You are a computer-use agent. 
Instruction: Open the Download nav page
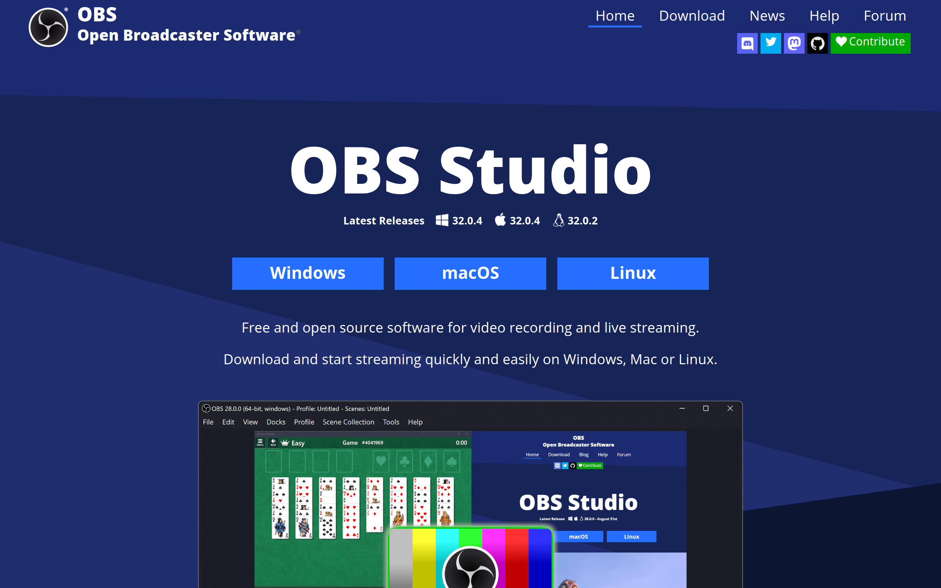tap(692, 16)
